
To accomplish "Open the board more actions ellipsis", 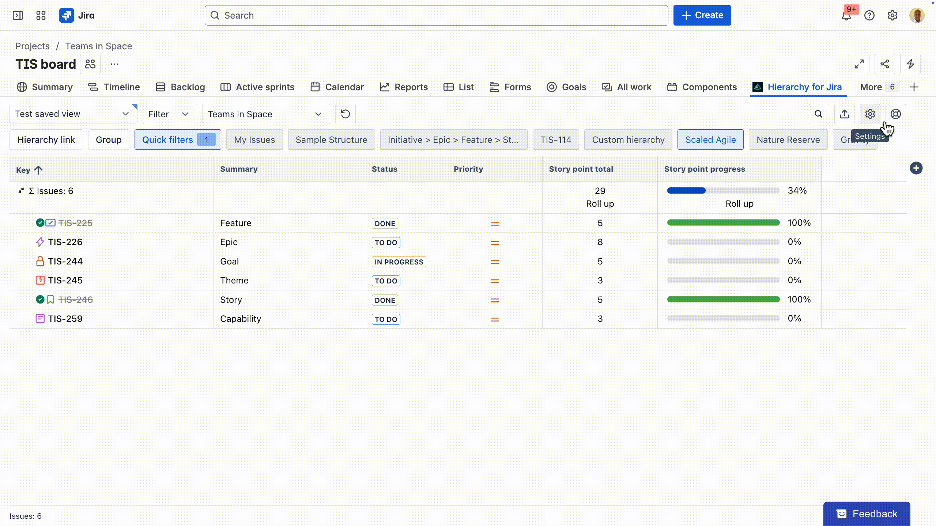I will [114, 64].
